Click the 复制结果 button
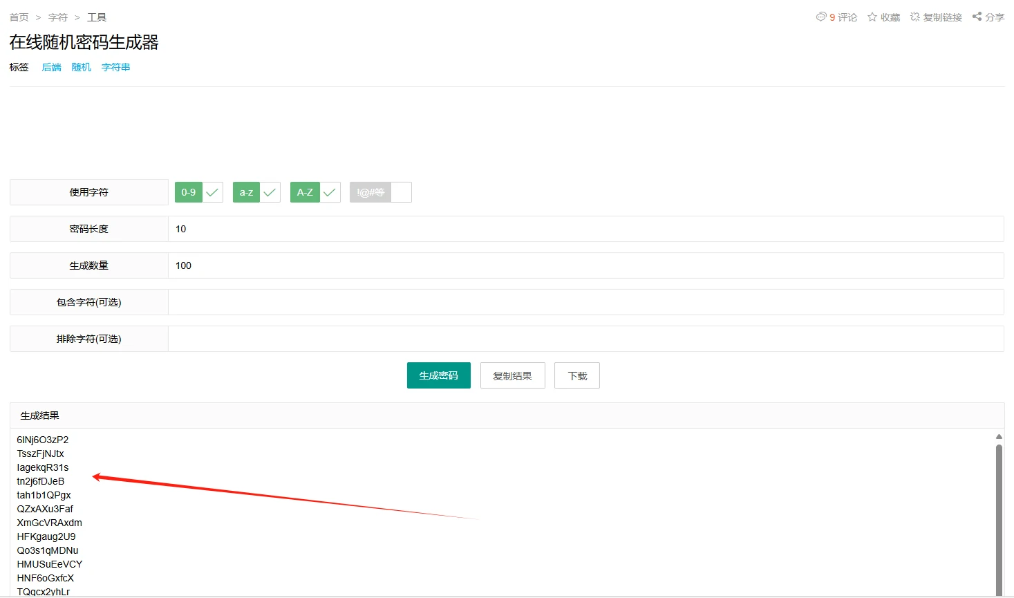Image resolution: width=1014 pixels, height=598 pixels. pyautogui.click(x=513, y=375)
